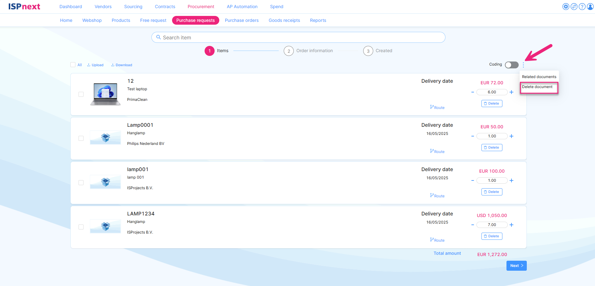Open the user profile icon
Viewport: 595px width, 286px height.
pos(590,7)
